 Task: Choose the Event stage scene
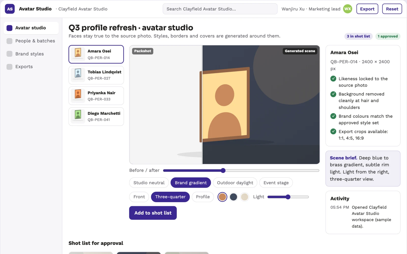coord(276,183)
